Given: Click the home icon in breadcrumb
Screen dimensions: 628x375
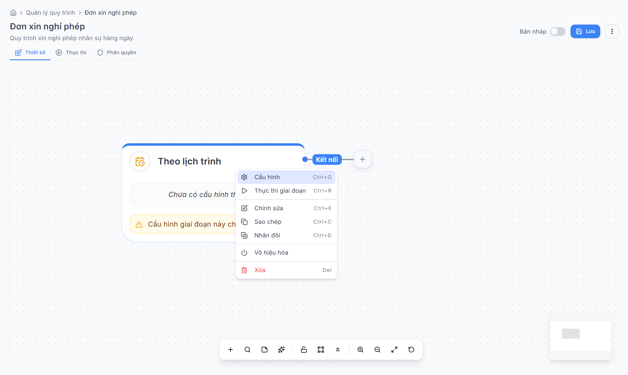Looking at the screenshot, I should point(13,13).
